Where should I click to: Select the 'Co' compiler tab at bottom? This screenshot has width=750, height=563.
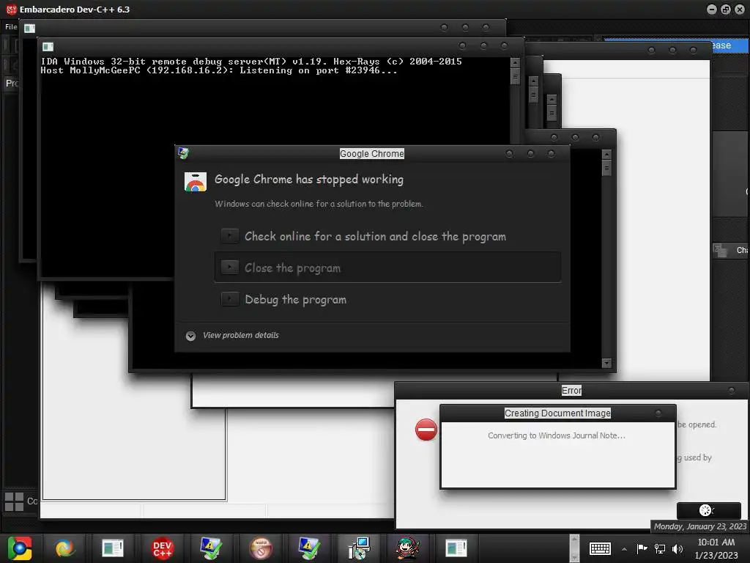point(32,501)
